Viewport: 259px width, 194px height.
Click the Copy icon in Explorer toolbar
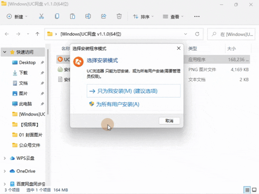[57, 16]
